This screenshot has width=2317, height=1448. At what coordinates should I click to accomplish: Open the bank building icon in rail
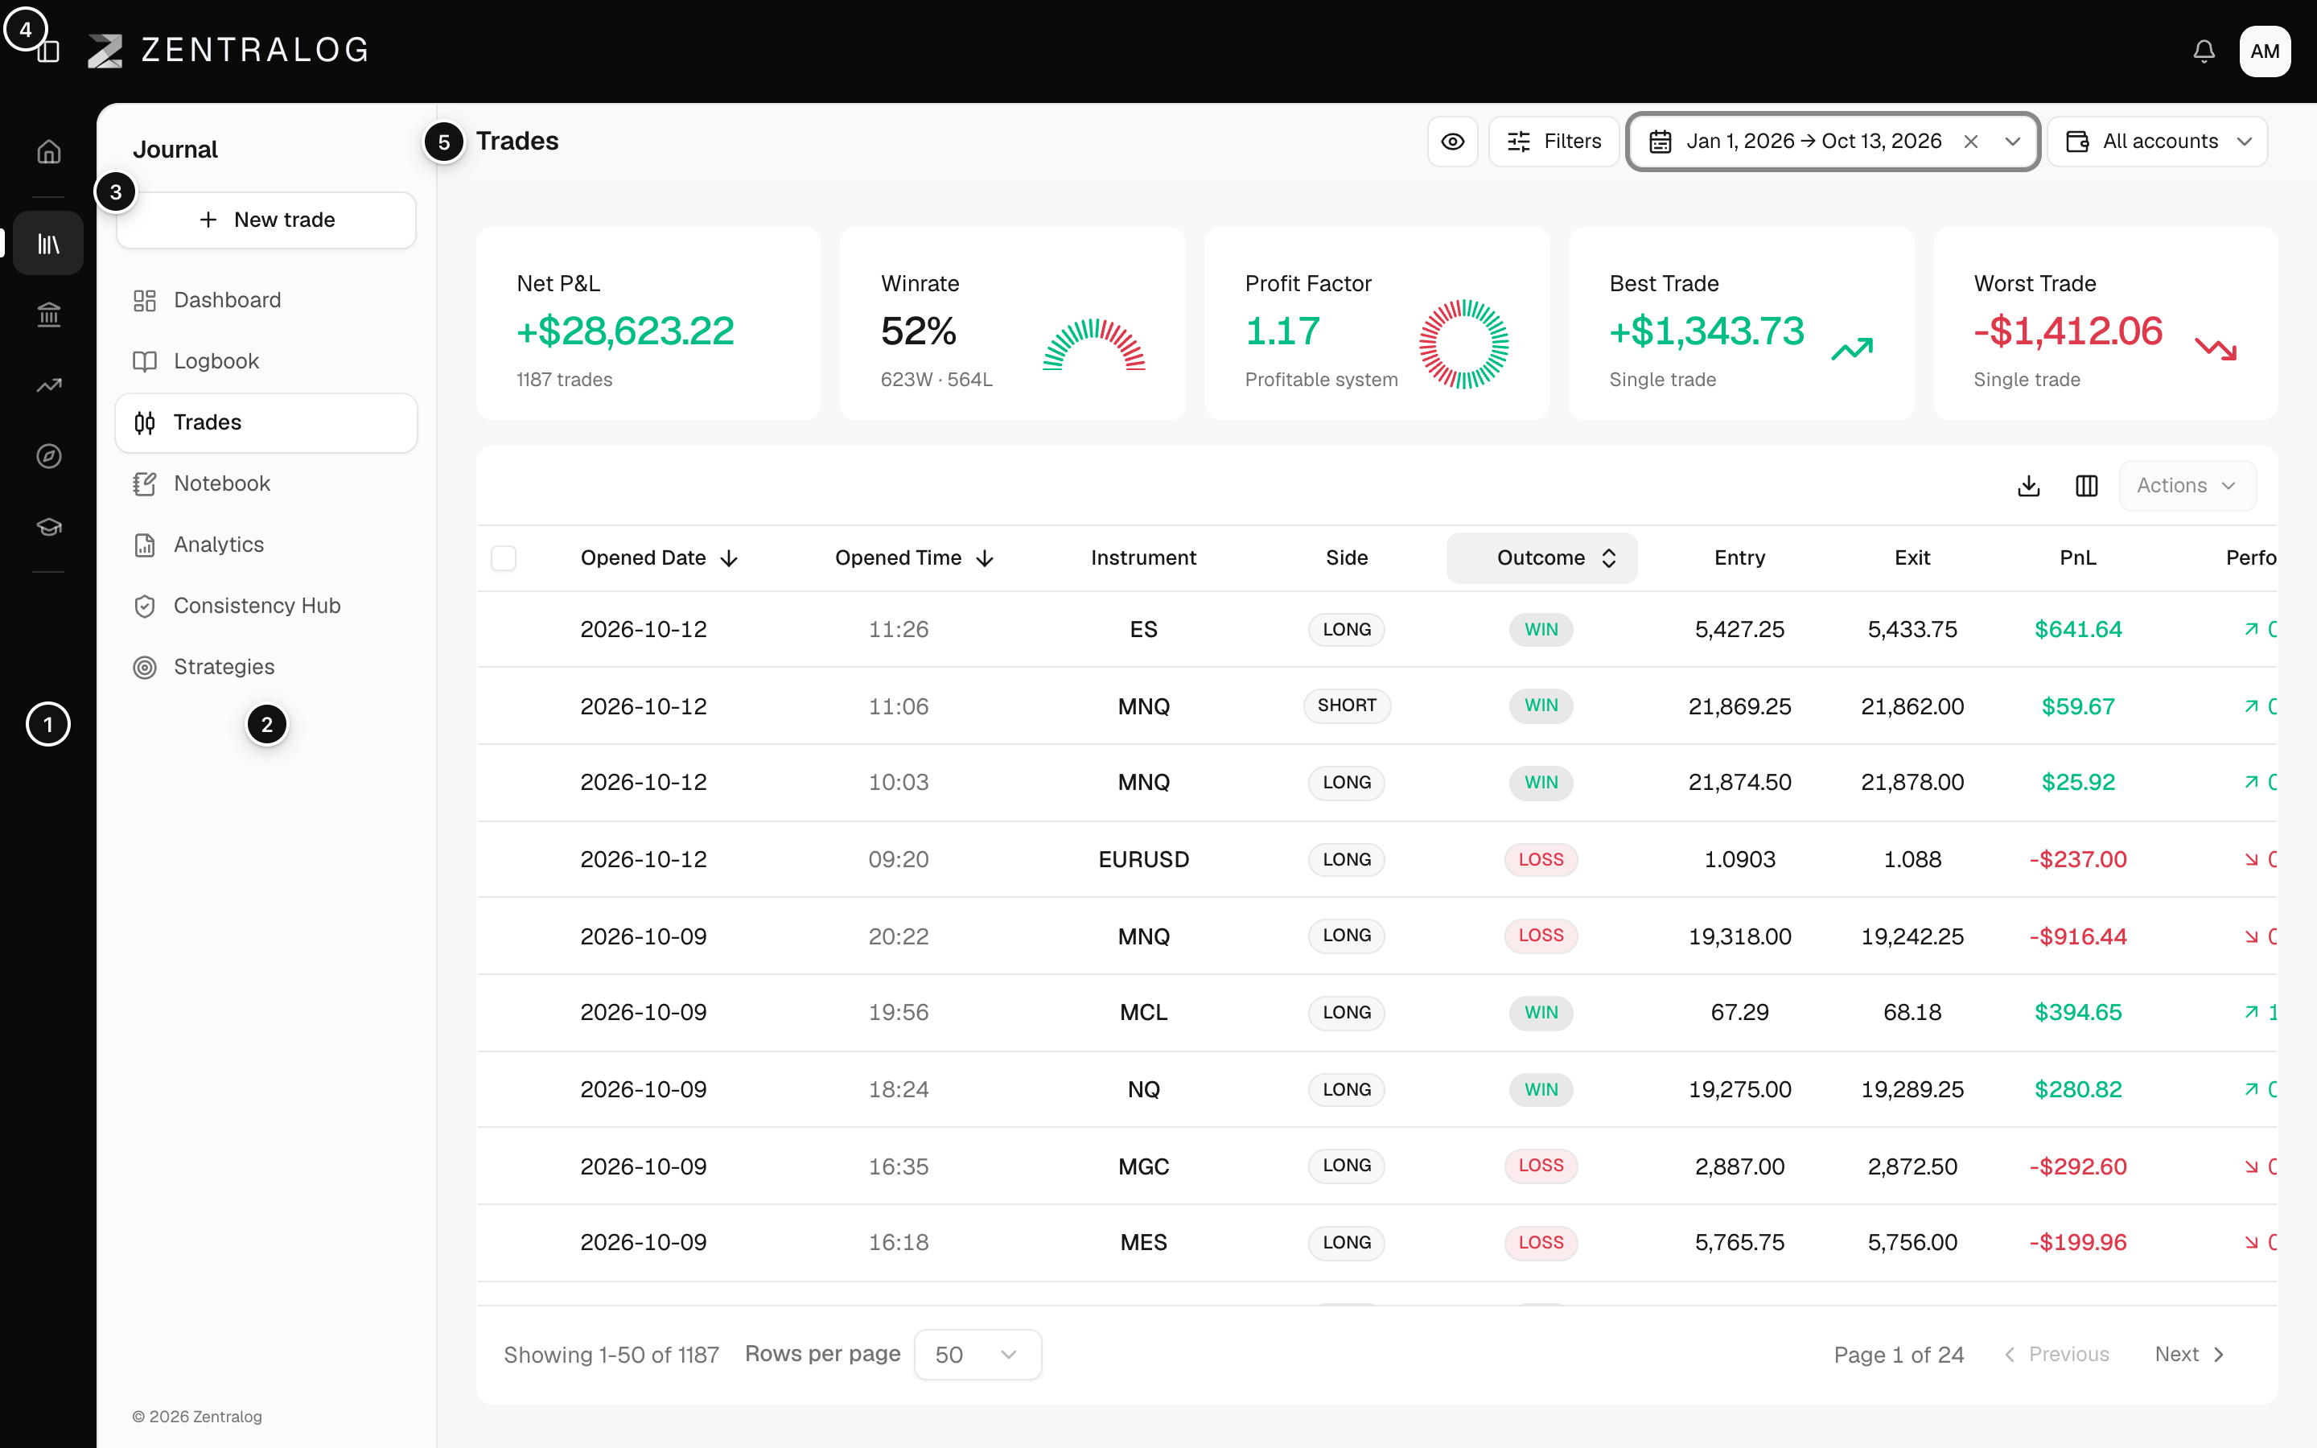click(x=49, y=314)
